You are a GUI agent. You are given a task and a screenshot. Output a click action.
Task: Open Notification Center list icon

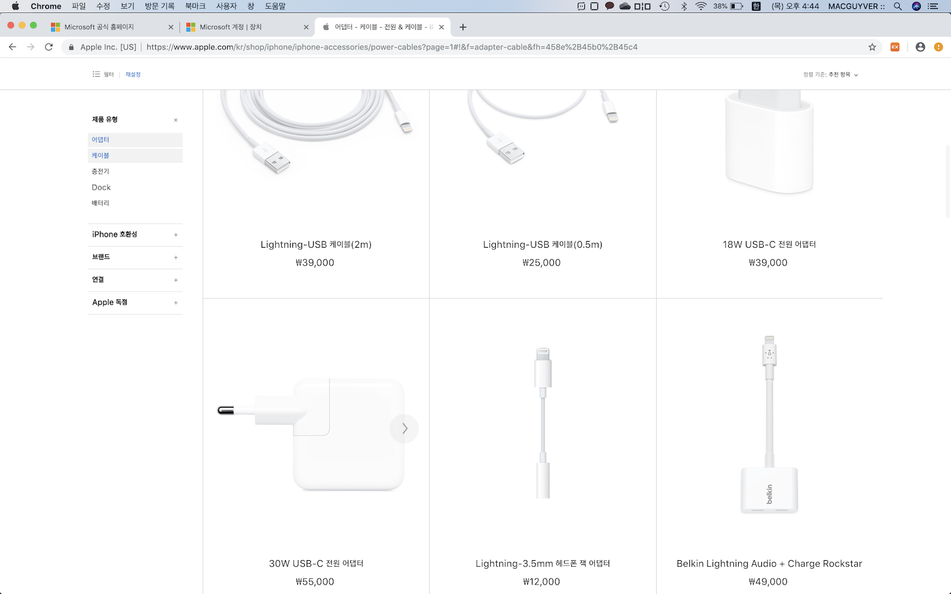(x=933, y=6)
